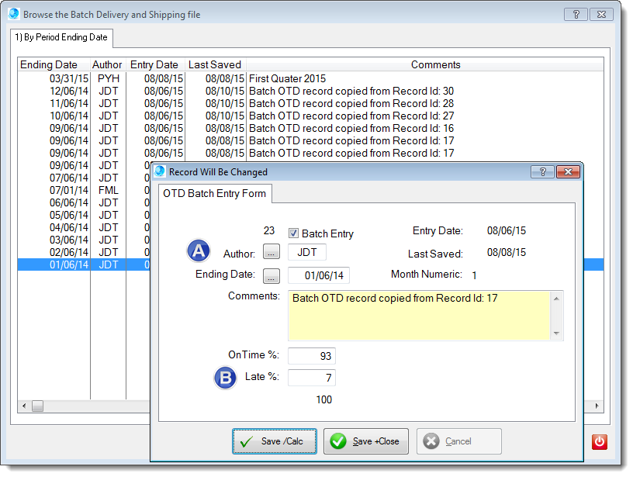Screen dimensions: 633x477
Task: Click the blue circle B marker
Action: click(225, 378)
